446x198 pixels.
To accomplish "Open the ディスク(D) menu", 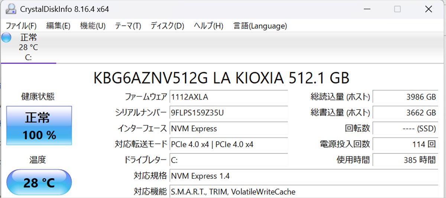I will 167,26.
